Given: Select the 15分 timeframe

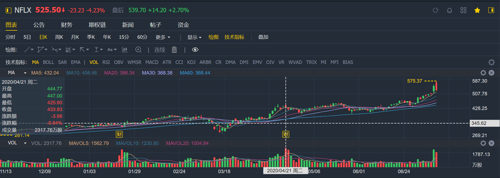Looking at the screenshot, I should point(124,37).
